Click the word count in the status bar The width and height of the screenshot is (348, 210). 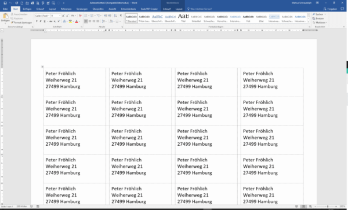tap(21, 206)
